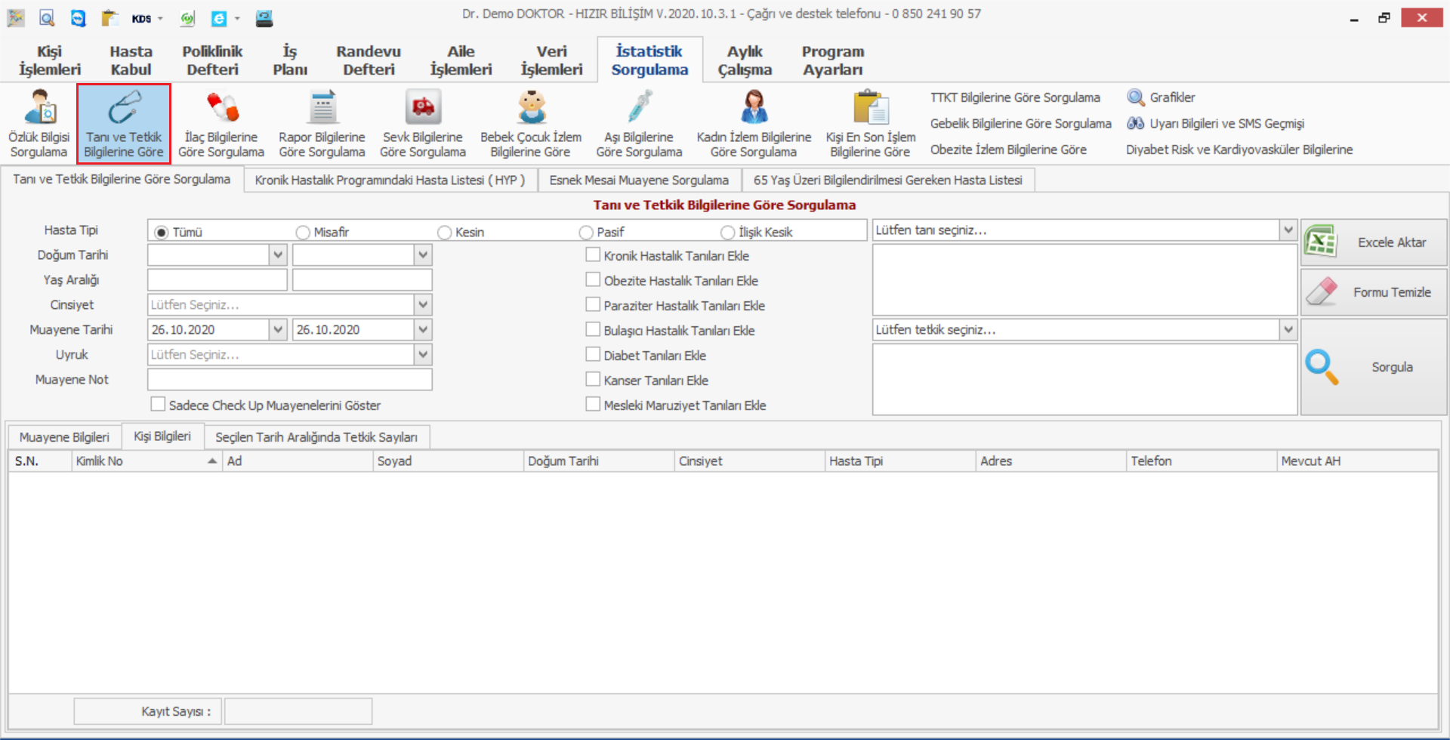Open Lütfen tetkik seçiniz dropdown

tap(1288, 329)
